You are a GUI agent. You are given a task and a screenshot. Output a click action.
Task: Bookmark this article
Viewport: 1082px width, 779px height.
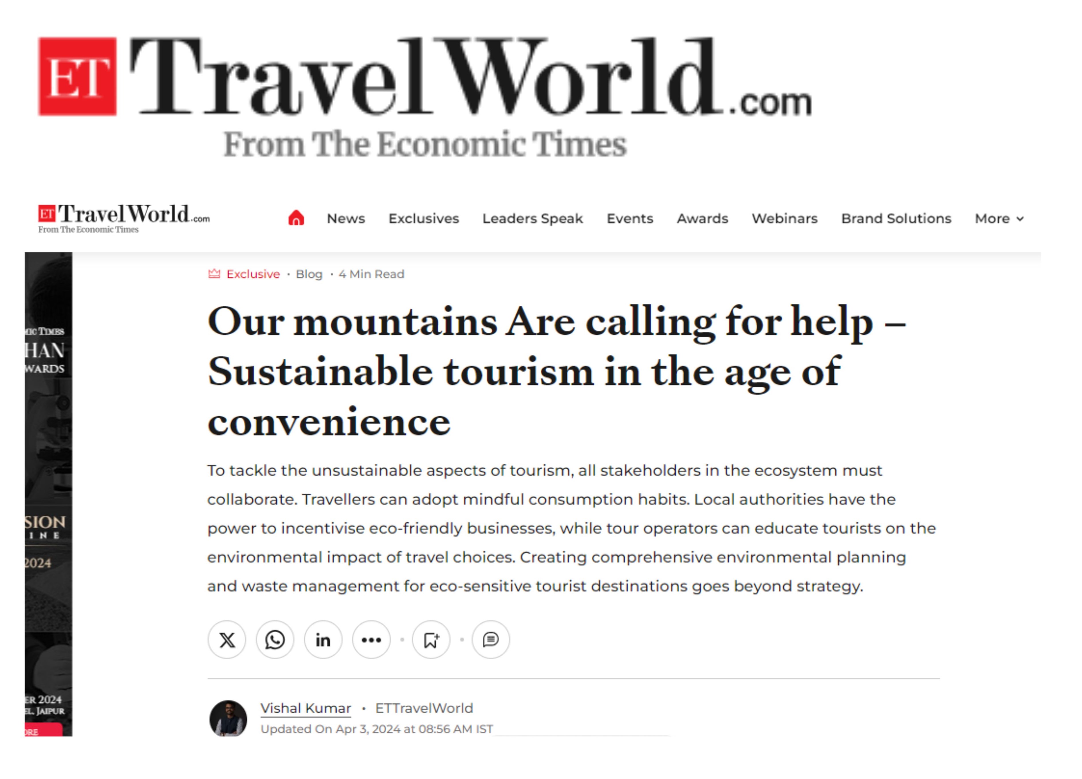pyautogui.click(x=431, y=640)
